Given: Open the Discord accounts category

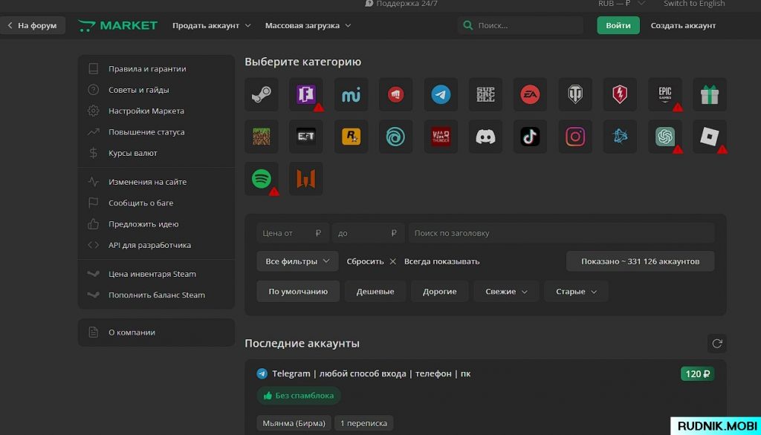Looking at the screenshot, I should point(485,137).
